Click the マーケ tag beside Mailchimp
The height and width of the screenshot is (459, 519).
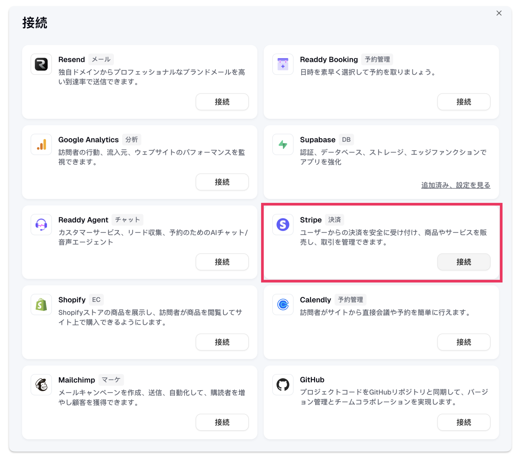point(111,380)
